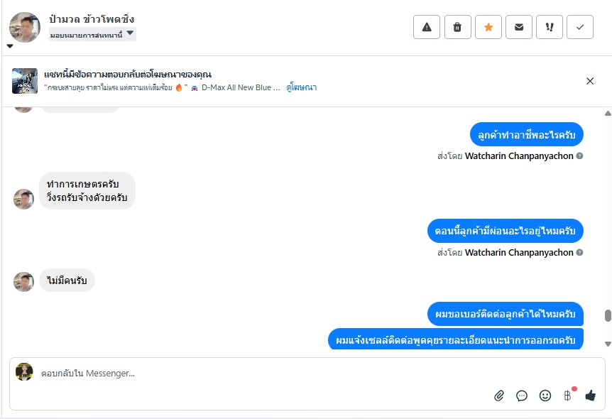This screenshot has width=612, height=419.
Task: Toggle the checkmark done button
Action: pyautogui.click(x=580, y=27)
